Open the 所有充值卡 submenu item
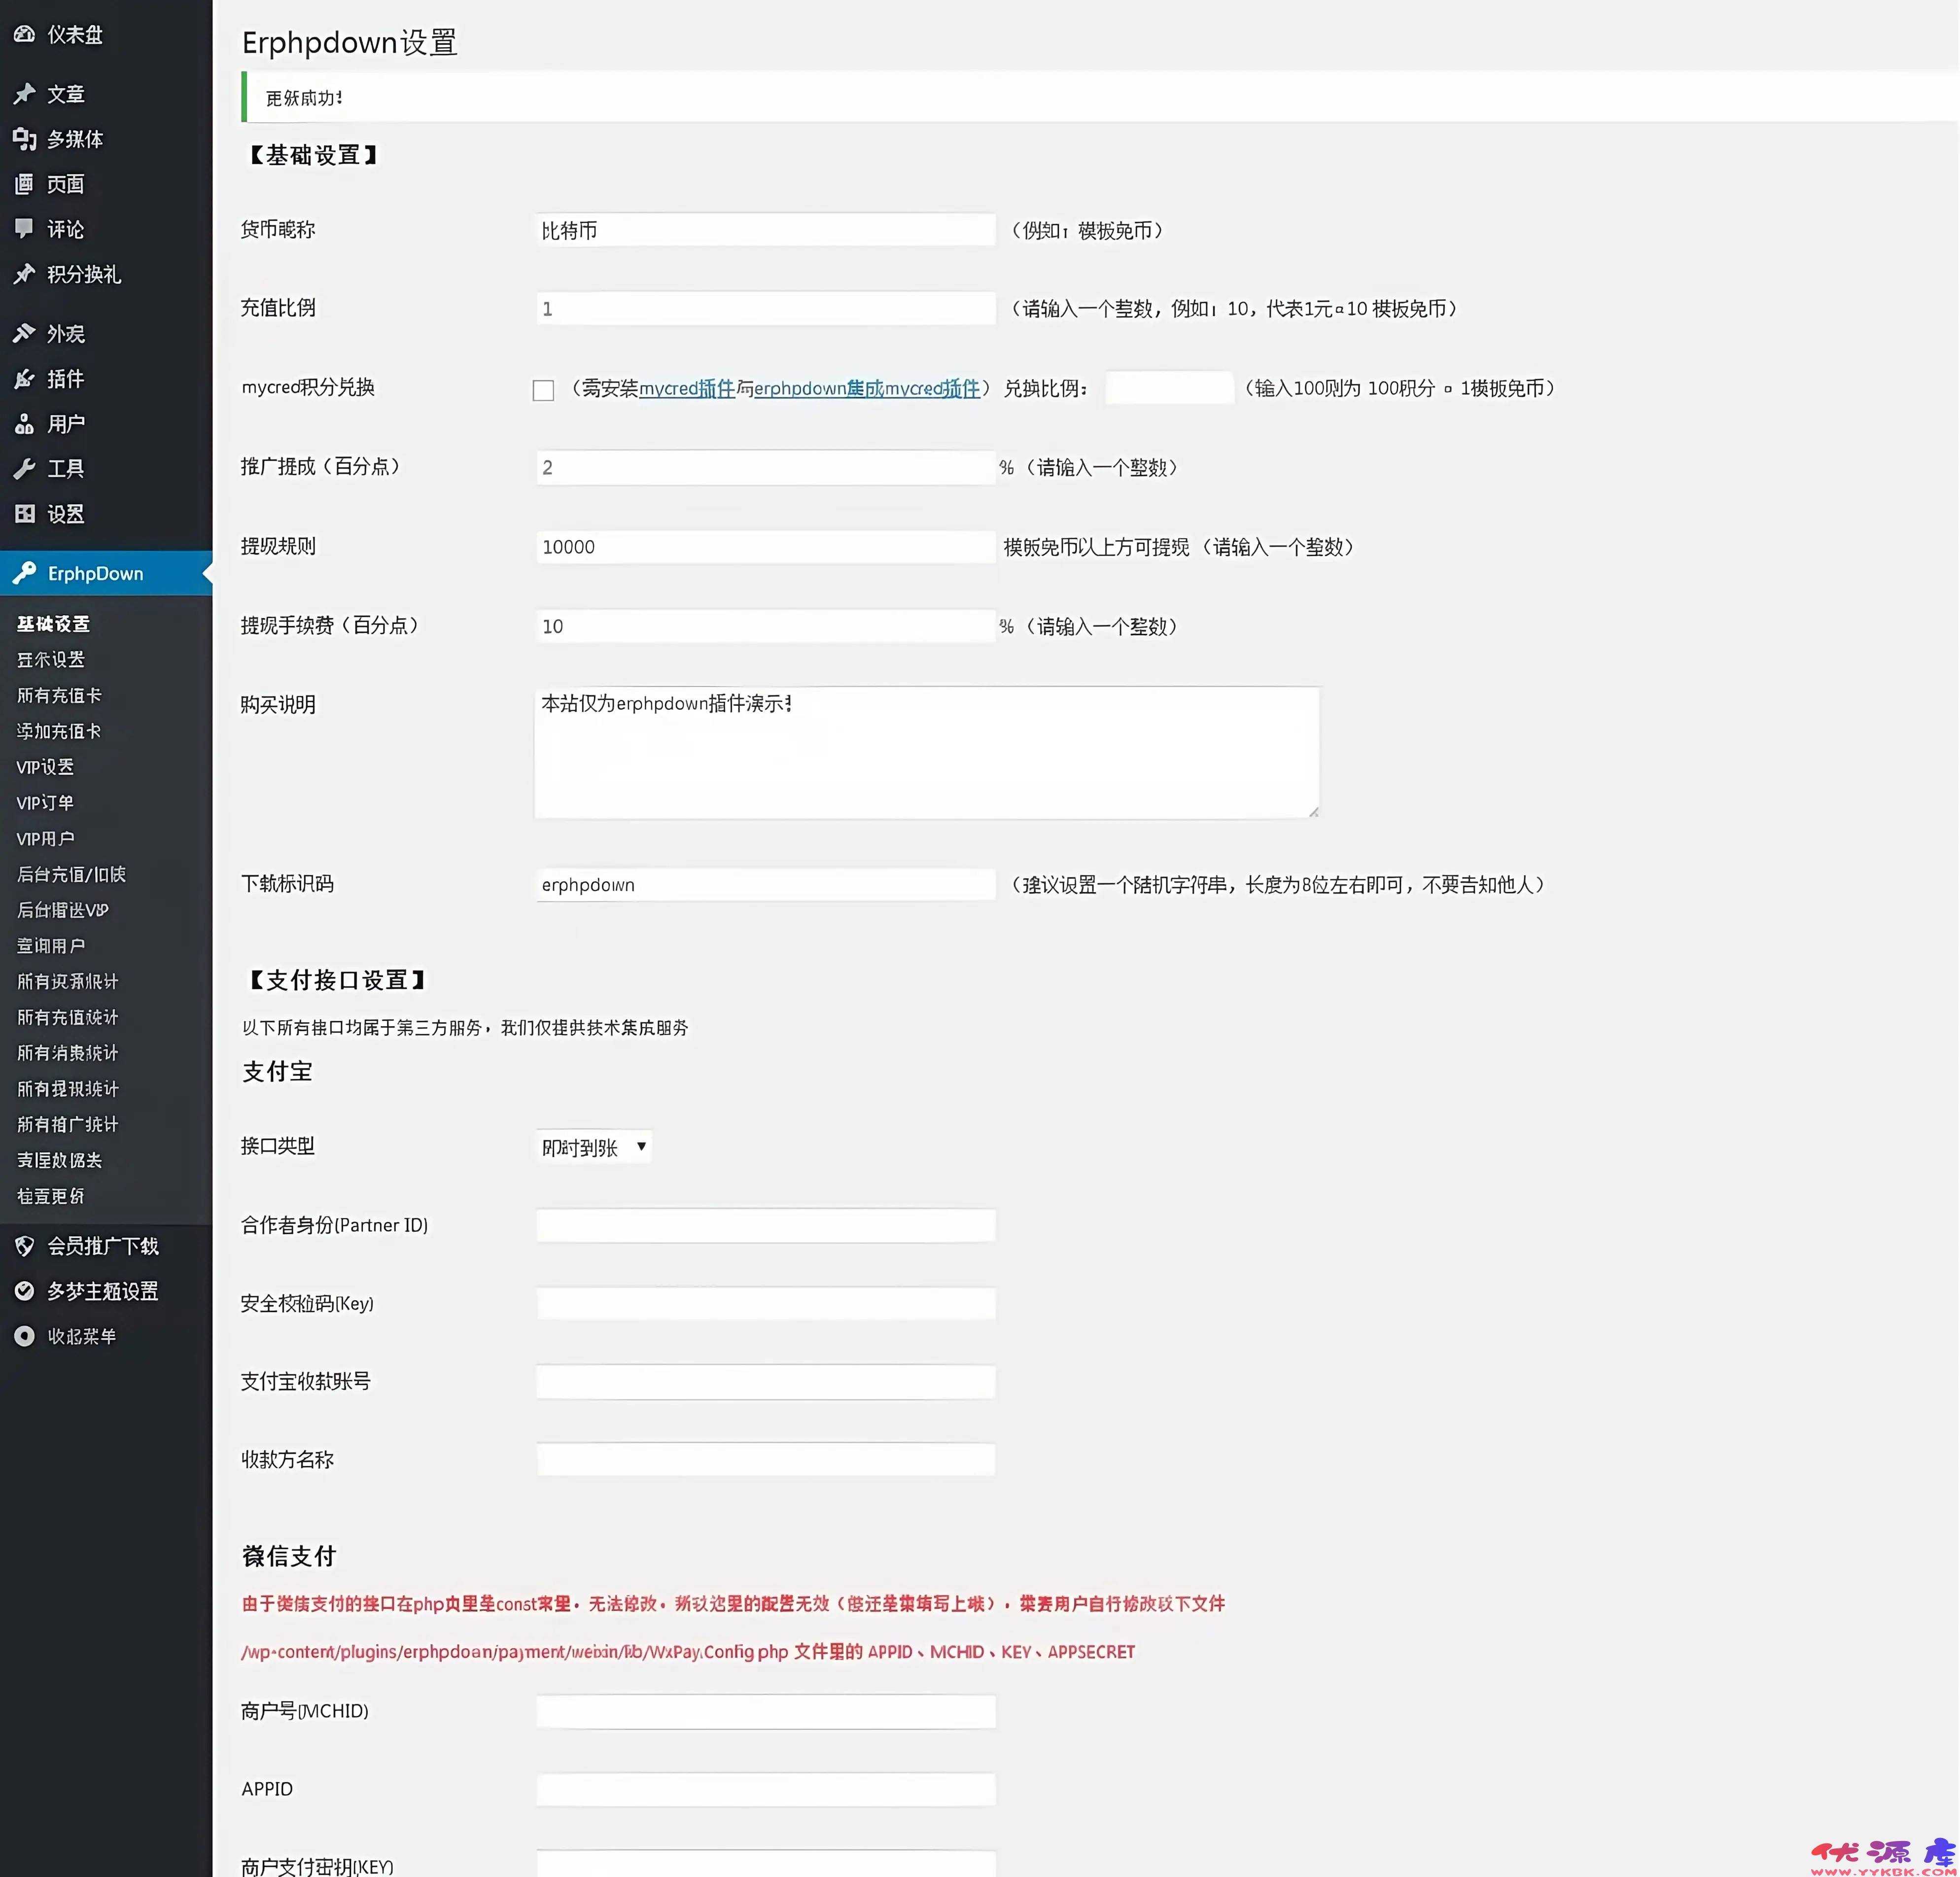The width and height of the screenshot is (1960, 1877). click(59, 695)
